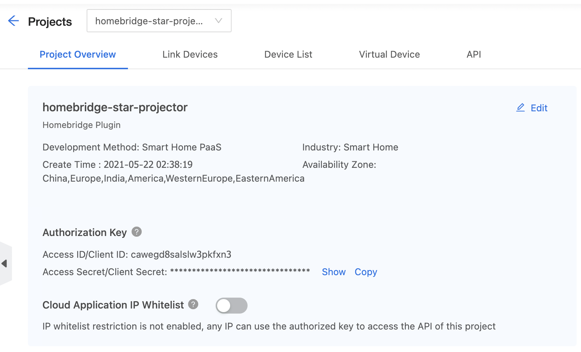Copy the Access Secret/Client Secret

(366, 272)
